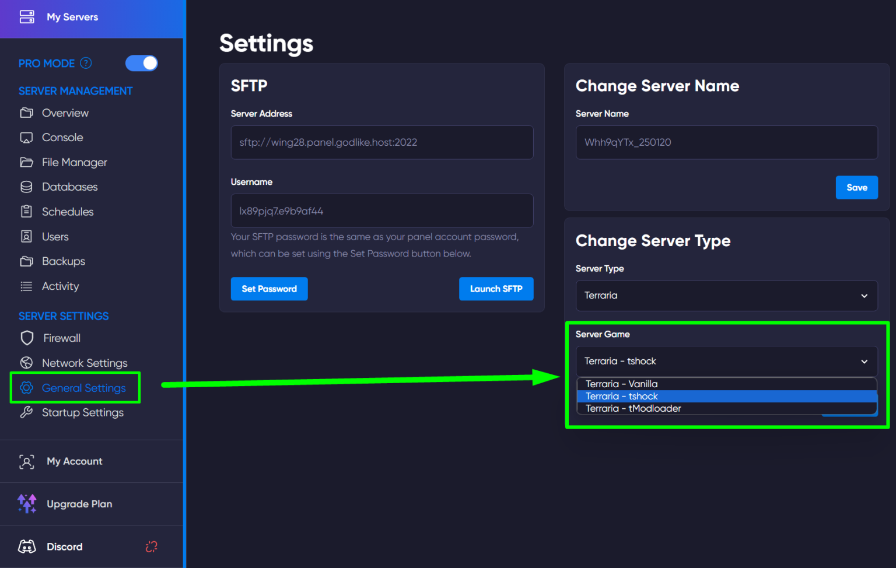Screen dimensions: 896x568
Task: Open the Overview page
Action: pyautogui.click(x=65, y=113)
